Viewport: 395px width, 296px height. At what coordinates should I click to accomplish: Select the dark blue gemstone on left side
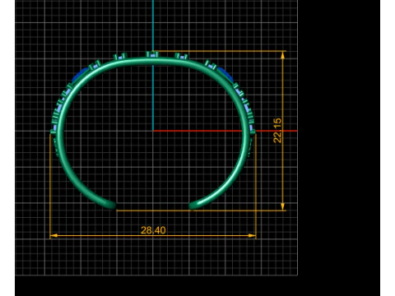click(80, 75)
